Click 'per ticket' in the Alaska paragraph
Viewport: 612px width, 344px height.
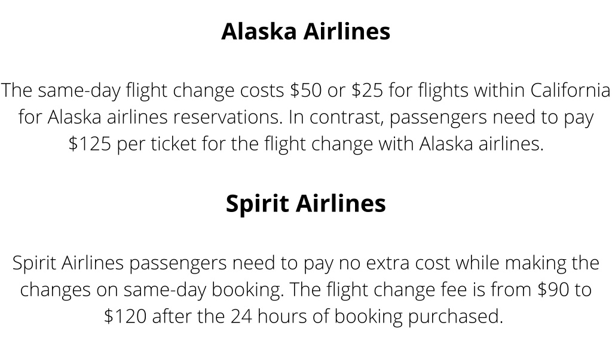pos(157,143)
